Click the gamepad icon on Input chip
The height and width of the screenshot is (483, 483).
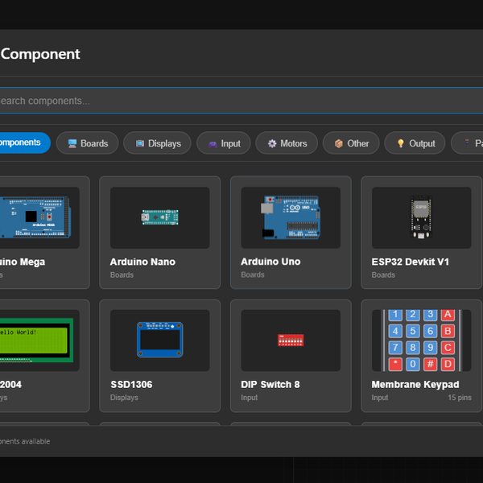coord(213,144)
